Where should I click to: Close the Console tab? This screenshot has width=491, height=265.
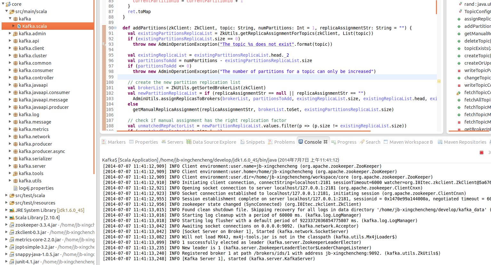326,142
